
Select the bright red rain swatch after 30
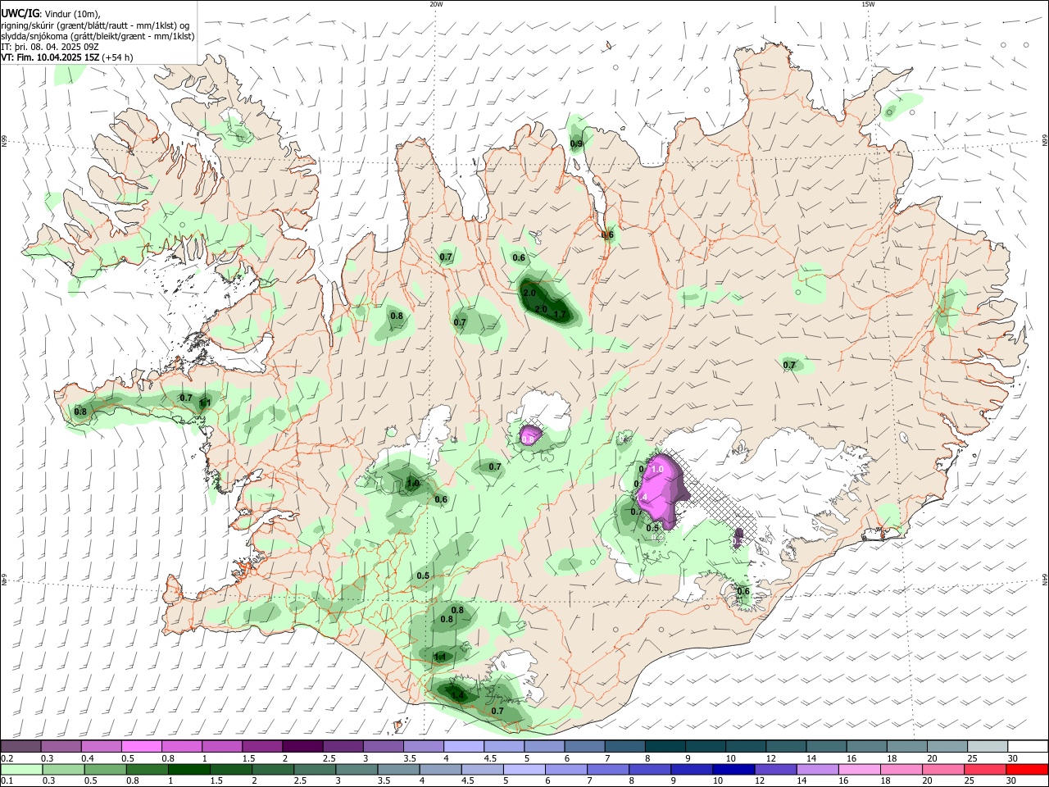click(1027, 769)
